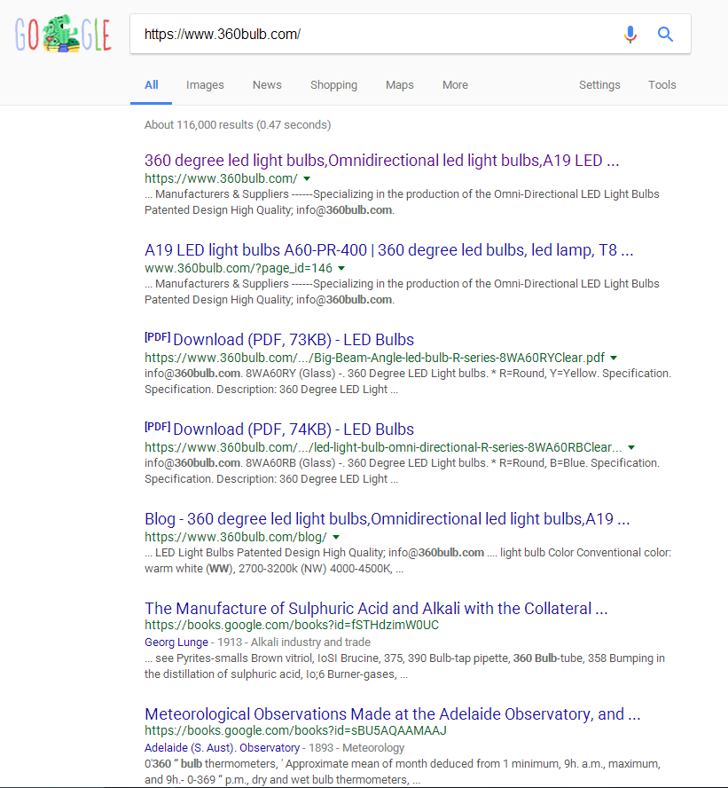728x788 pixels.
Task: Click the Google doodle logo
Action: [x=63, y=34]
